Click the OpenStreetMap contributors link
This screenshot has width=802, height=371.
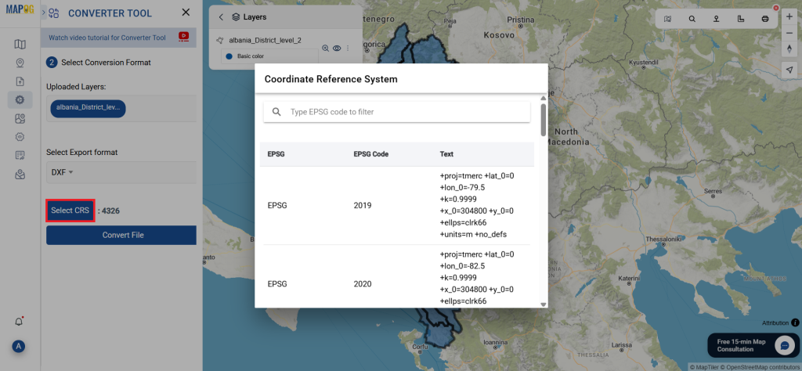[761, 367]
